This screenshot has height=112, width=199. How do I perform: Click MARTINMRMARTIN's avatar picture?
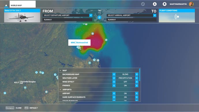tap(192, 4)
